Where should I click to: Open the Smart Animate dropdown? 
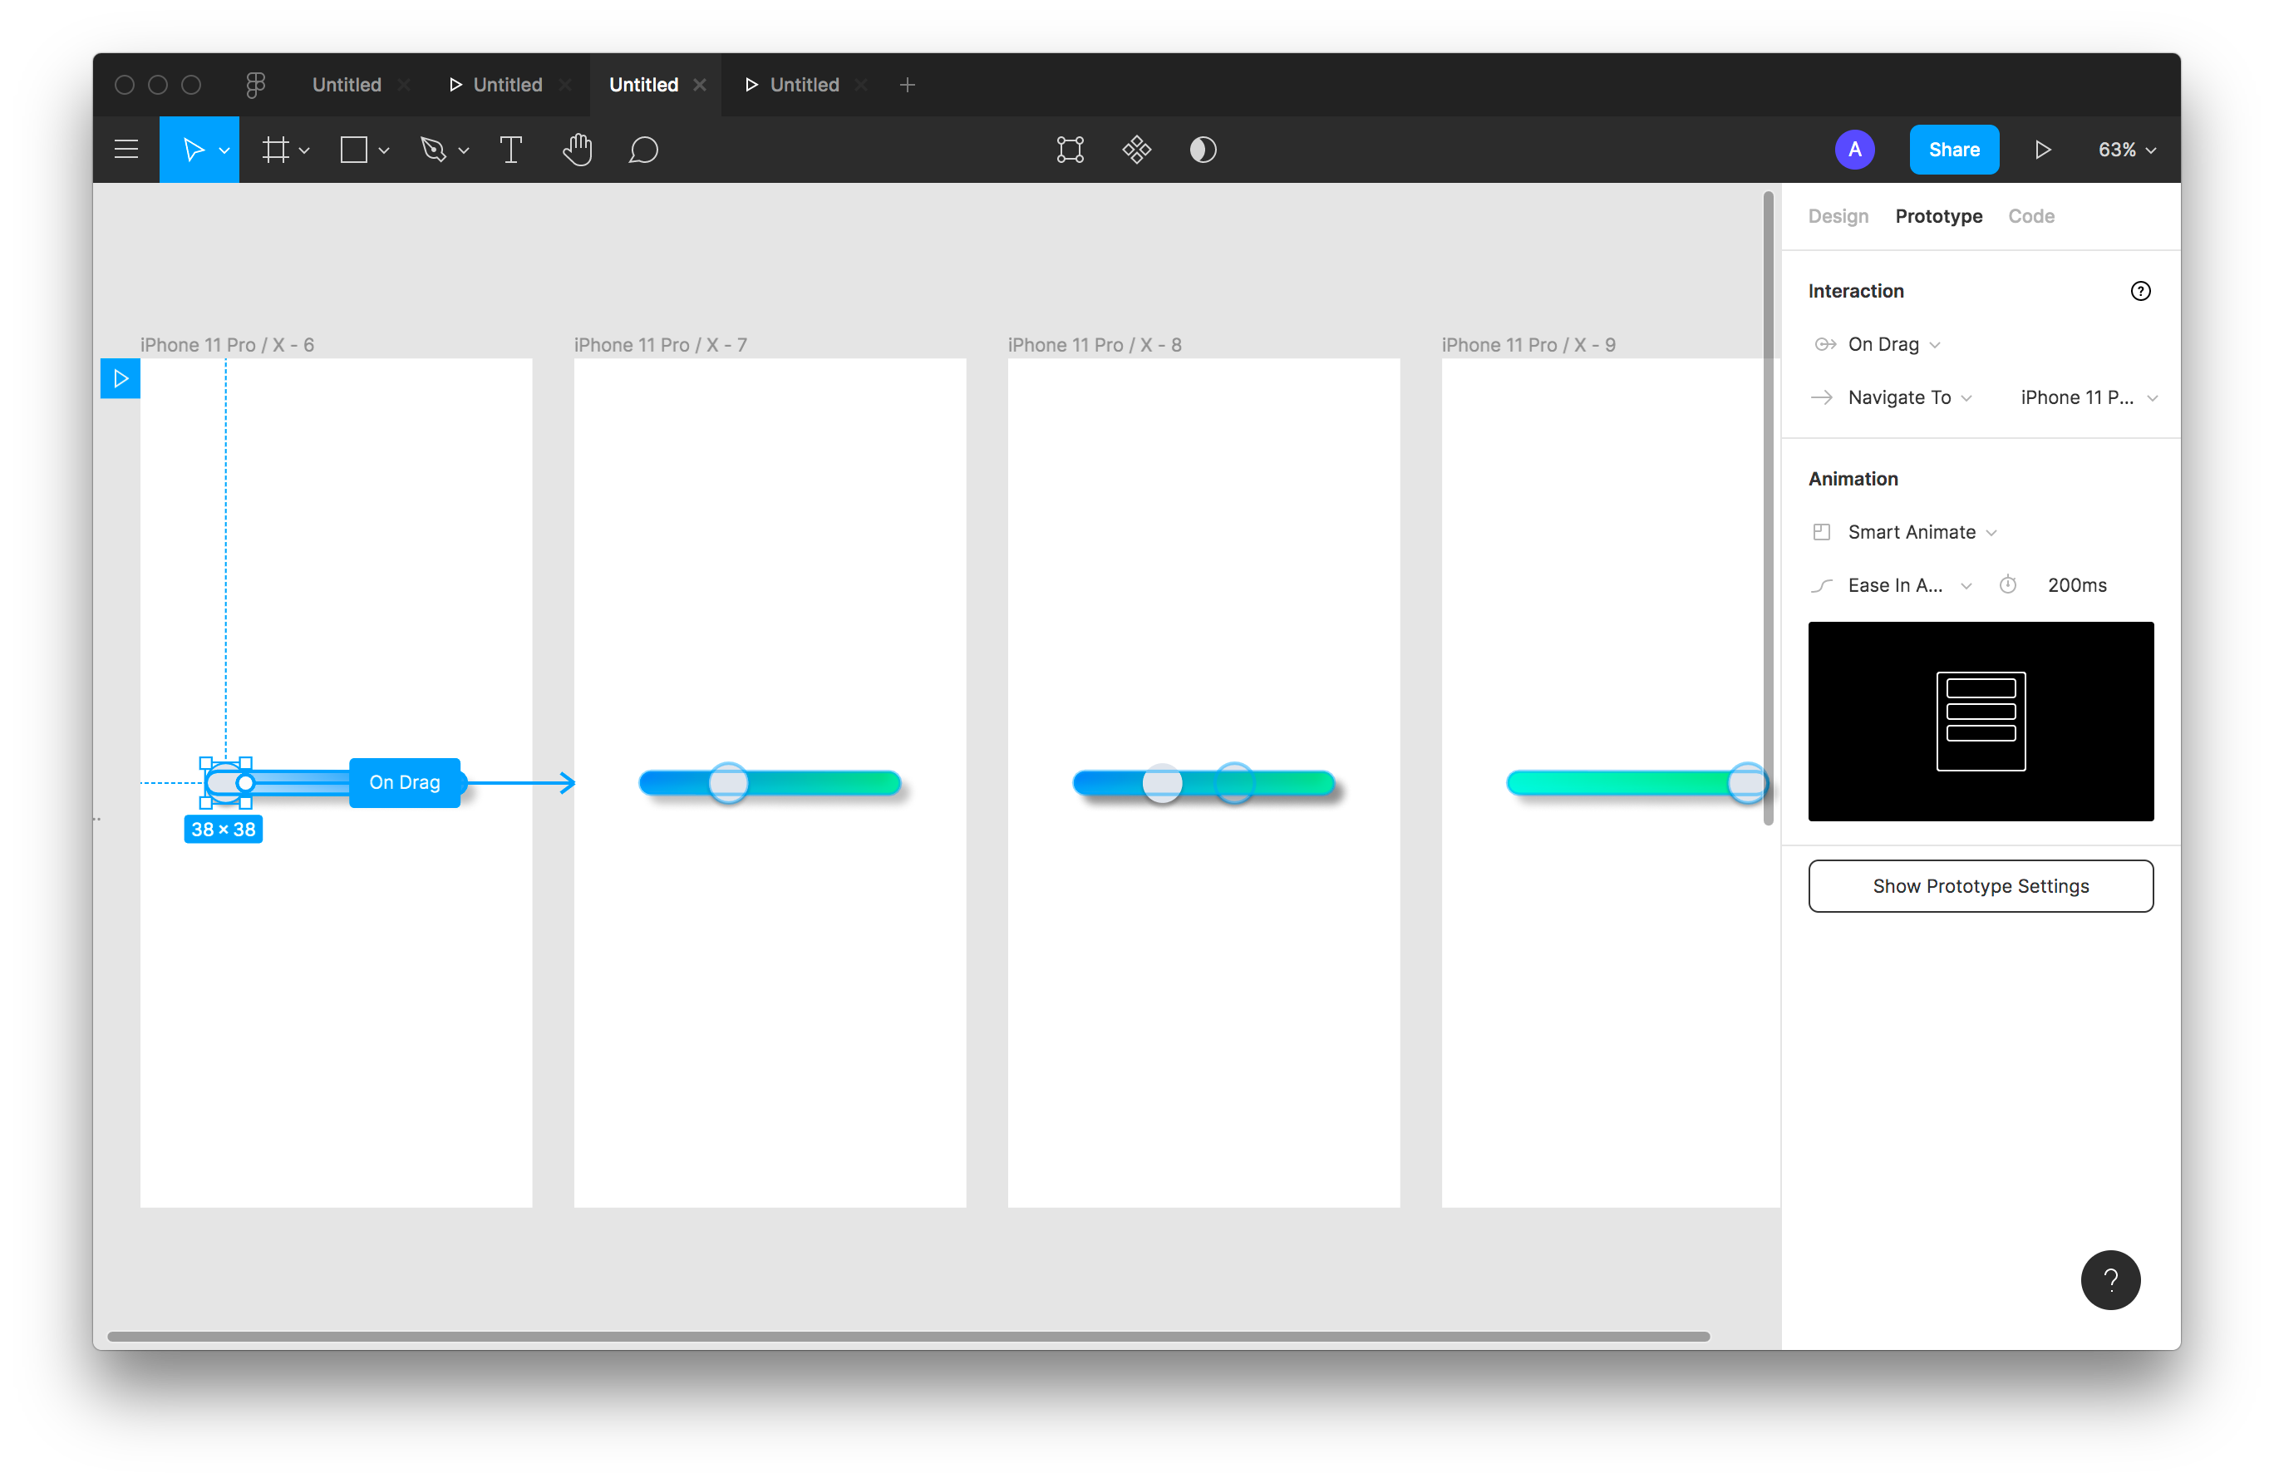[1911, 531]
